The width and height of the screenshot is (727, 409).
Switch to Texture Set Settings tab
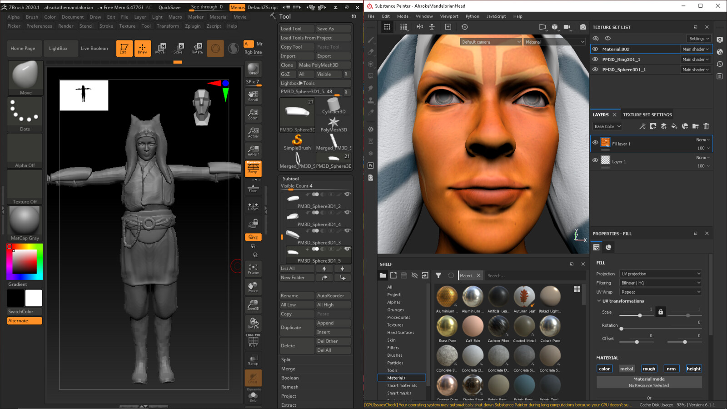[x=647, y=115]
